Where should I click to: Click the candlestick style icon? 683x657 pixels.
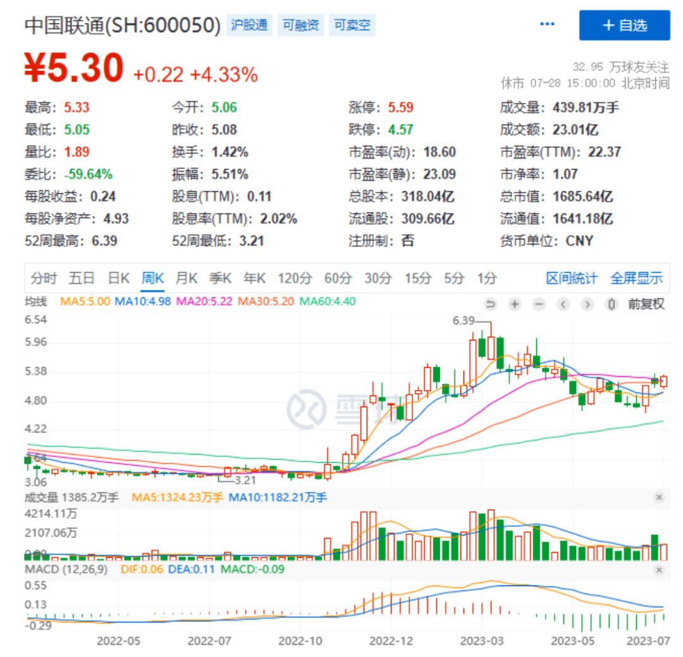(x=611, y=304)
